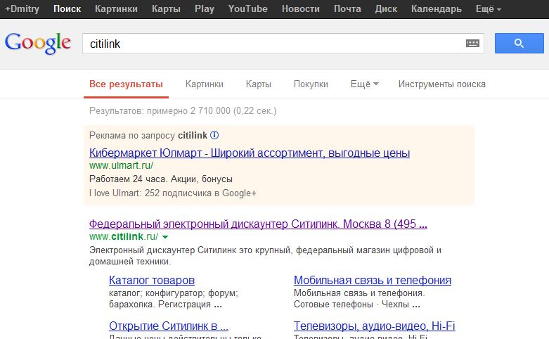
Task: Select the Покупки results tab
Action: [x=311, y=84]
